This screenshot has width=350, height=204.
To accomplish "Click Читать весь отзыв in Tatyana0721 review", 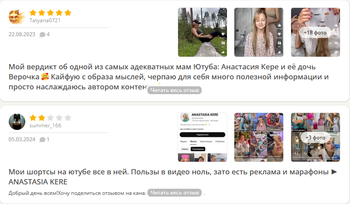I will 175,90.
